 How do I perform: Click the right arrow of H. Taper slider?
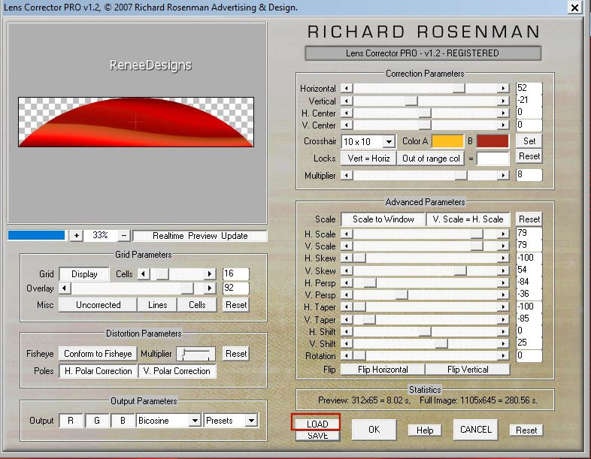tap(503, 307)
